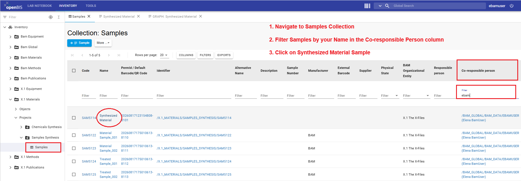Check the SAM5125 row checkbox
Screen dimensions: 521x181
74,174
